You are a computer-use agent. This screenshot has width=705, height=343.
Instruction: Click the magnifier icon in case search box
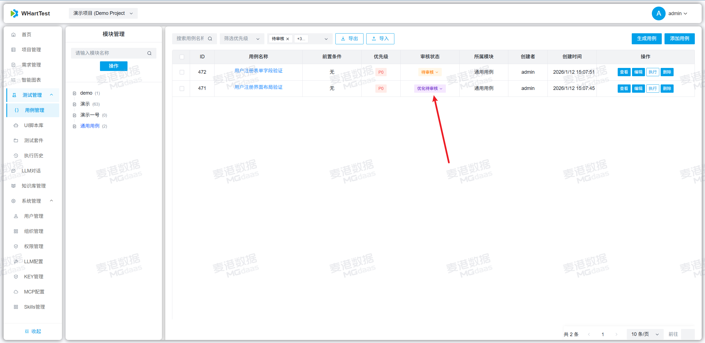tap(210, 39)
